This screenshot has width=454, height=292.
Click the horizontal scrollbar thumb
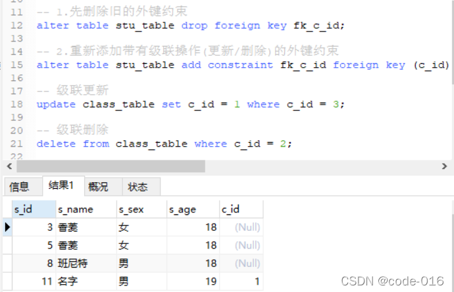coord(111,166)
